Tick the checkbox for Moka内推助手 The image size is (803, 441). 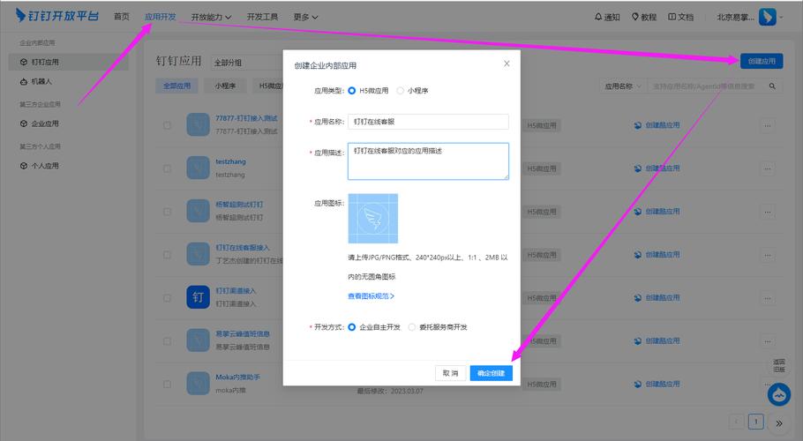(167, 385)
